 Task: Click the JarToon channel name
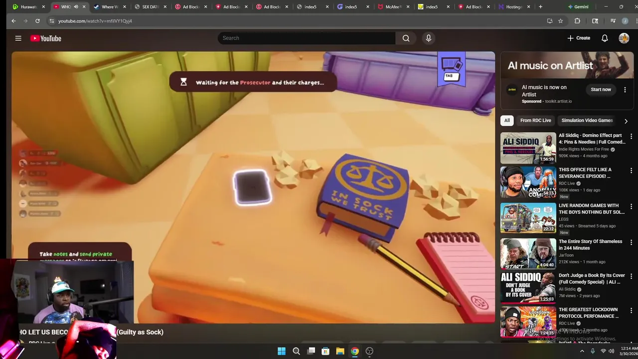[567, 255]
